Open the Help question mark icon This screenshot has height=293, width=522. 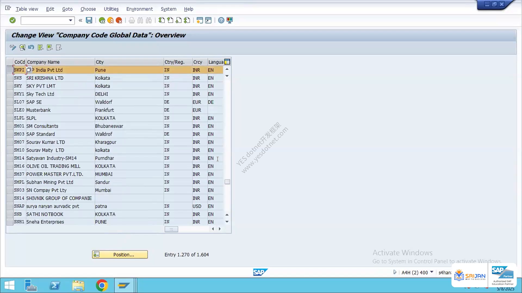(x=221, y=20)
